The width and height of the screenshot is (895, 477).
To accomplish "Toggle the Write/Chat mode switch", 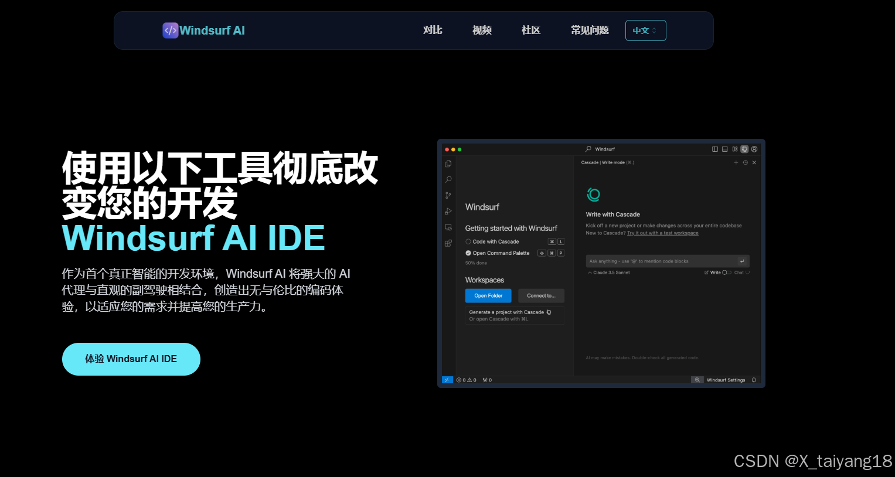I will coord(727,272).
